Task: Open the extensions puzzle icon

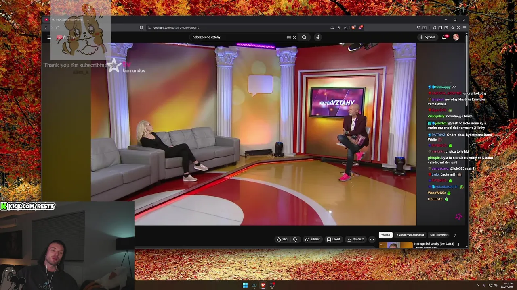Action: click(418, 27)
